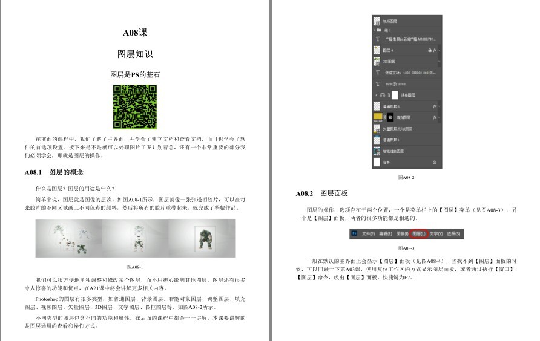Click the green QR code image
Screen dimensions: 540x341
click(x=135, y=107)
